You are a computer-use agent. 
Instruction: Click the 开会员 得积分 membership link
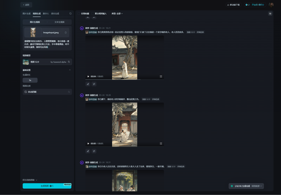[258, 5]
